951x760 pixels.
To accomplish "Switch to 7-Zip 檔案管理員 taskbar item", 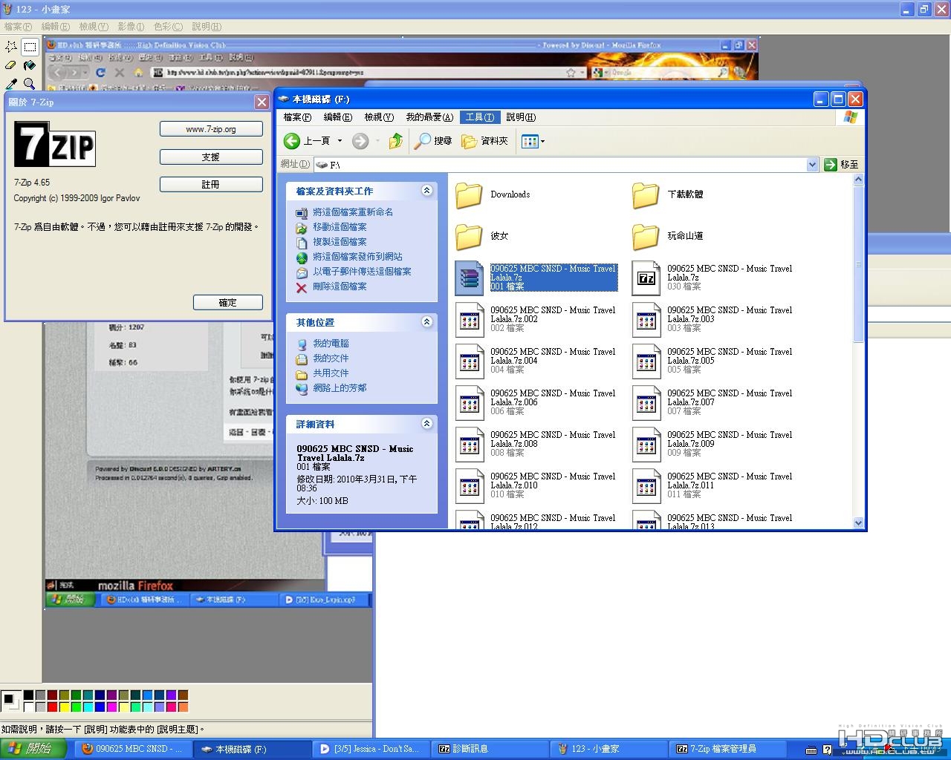I will point(728,749).
